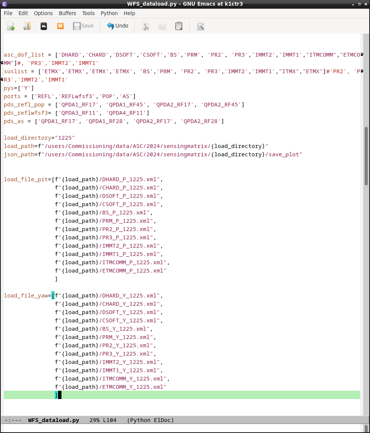The width and height of the screenshot is (370, 433).
Task: Open the File menu
Action: pos(8,13)
